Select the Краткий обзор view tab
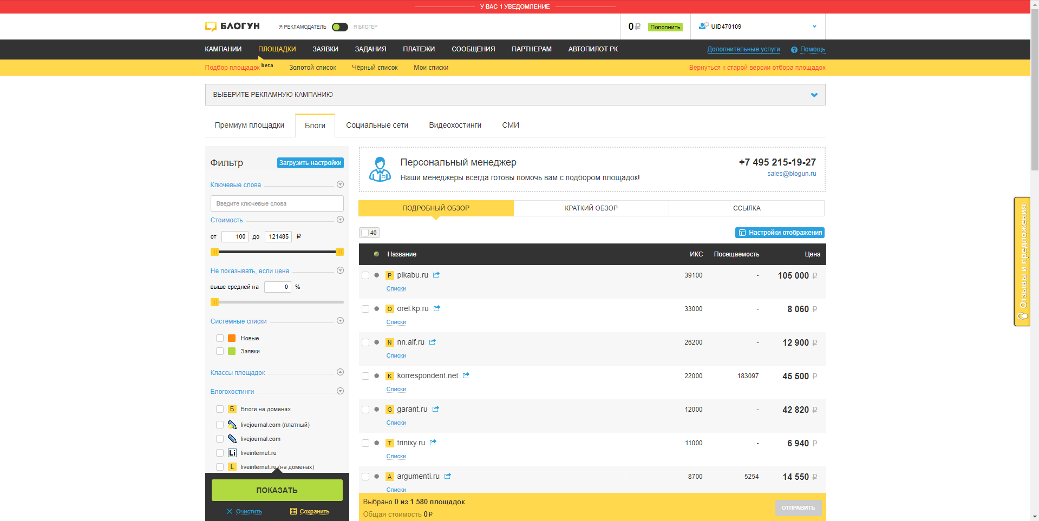 [591, 208]
